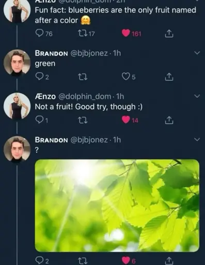Open options chevron on Brandon's "?" tweet
The width and height of the screenshot is (205, 265).
[197, 139]
